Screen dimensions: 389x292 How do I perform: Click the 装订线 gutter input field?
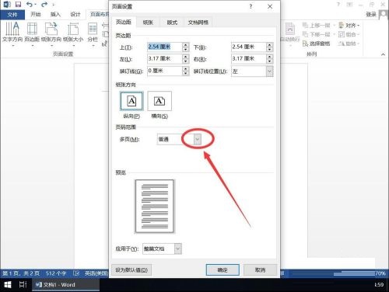tap(165, 71)
